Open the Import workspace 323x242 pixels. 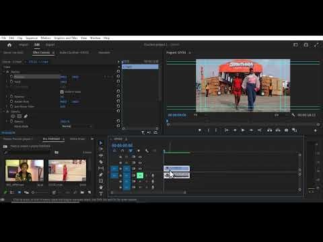(x=24, y=44)
